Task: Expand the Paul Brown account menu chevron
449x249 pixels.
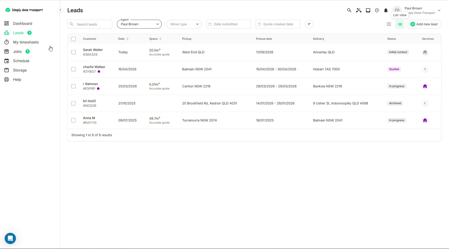Action: coord(439,10)
